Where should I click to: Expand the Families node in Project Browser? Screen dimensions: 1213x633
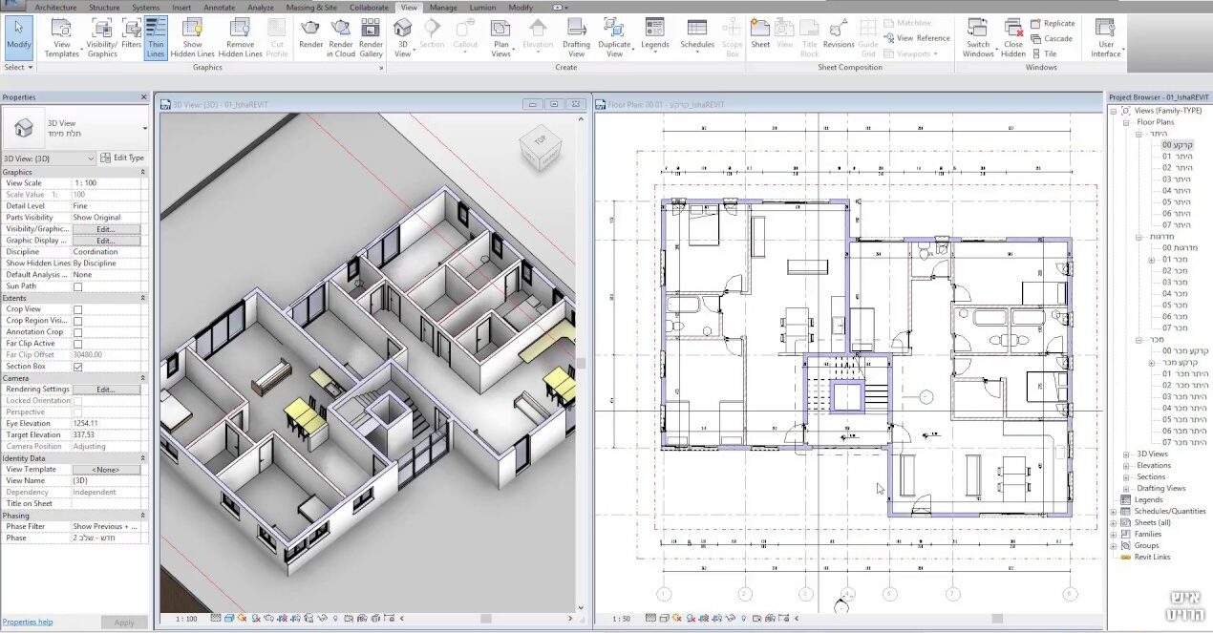(1114, 534)
